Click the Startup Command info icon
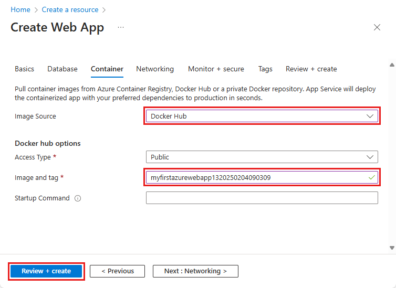The height and width of the screenshot is (288, 396). tap(78, 198)
